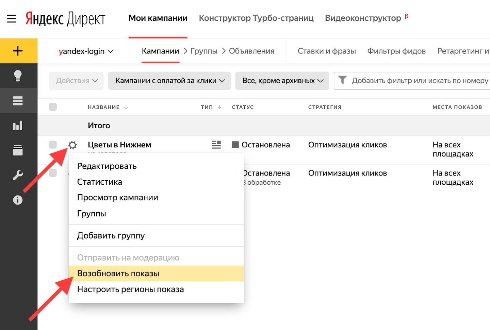Choose Добавить группу in context menu
Screen dimensions: 490x330
coord(156,235)
